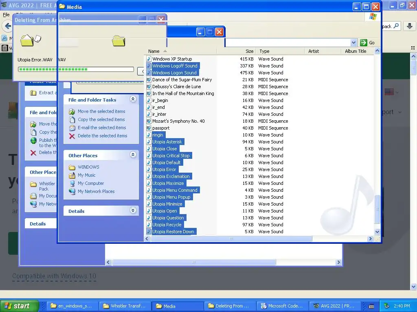Viewport: 417px width, 312px height.
Task: Click the download arrow icon in browser toolbar
Action: point(410,26)
